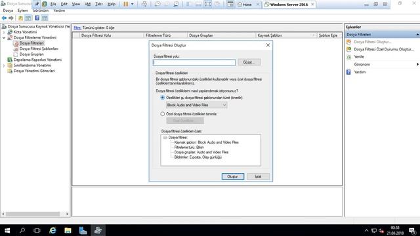Select Dosya Filtreleme Yönetimi tree item

pos(35,38)
